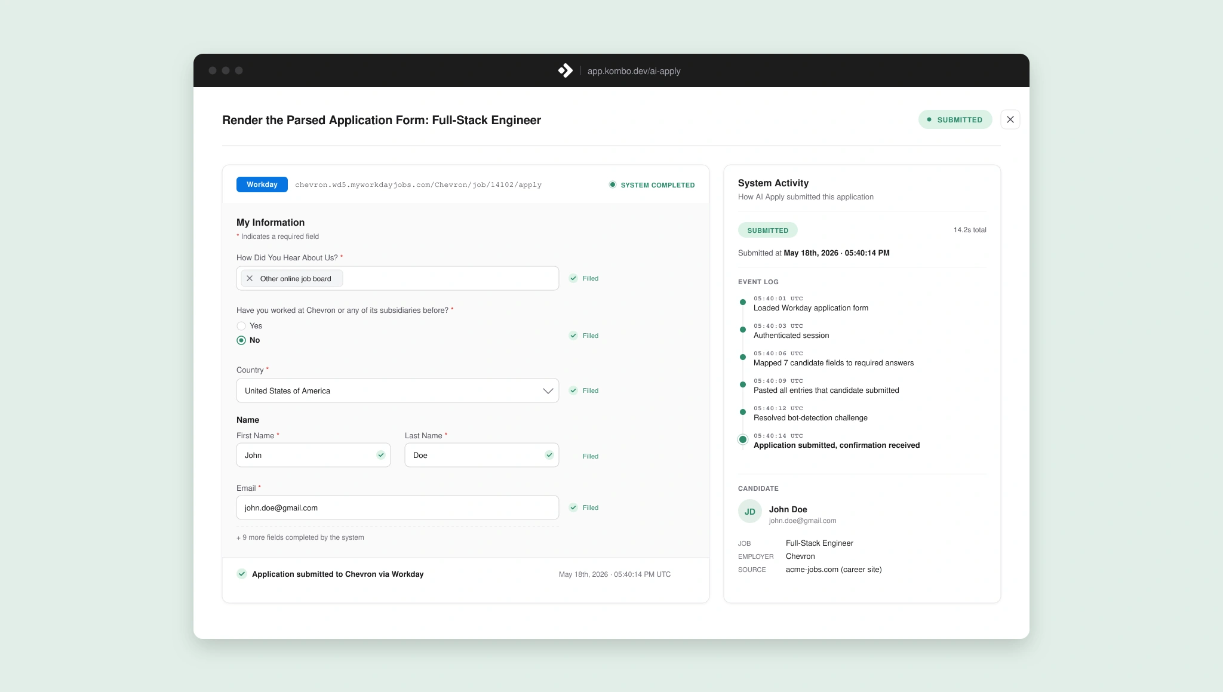Select the 'Mapped 7 candidate fields' event marker
The width and height of the screenshot is (1223, 692).
(x=743, y=357)
